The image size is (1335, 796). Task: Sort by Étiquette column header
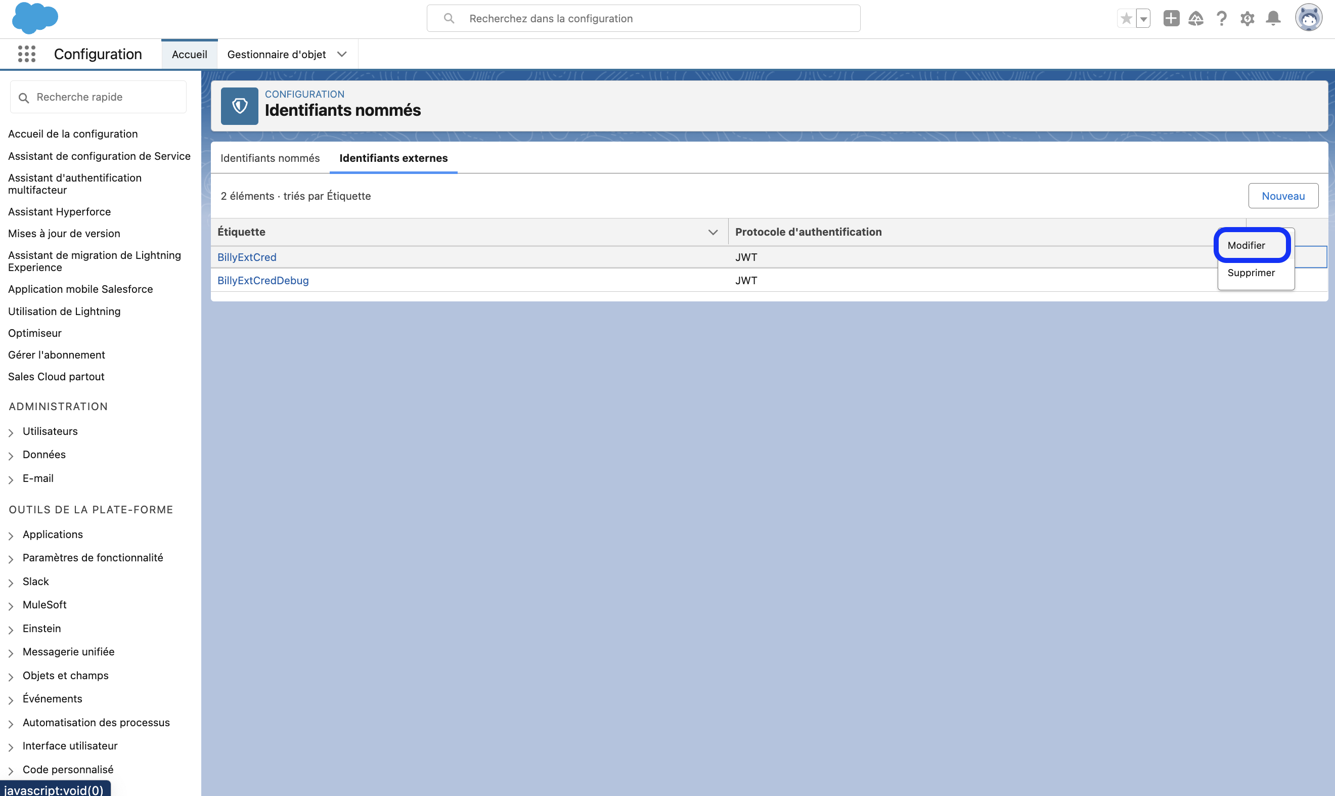[241, 232]
